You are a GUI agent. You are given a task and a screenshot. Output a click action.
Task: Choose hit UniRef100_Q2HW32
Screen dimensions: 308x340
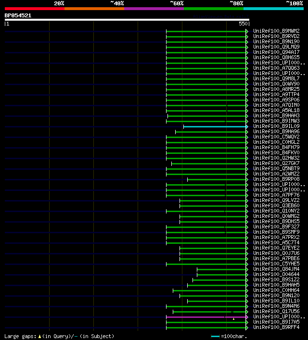(276, 158)
